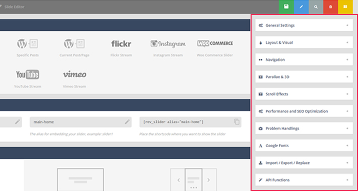358x191 pixels.
Task: Open the blue pencil edit button
Action: tap(301, 7)
